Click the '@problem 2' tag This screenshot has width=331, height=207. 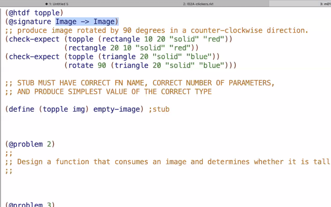coord(30,144)
